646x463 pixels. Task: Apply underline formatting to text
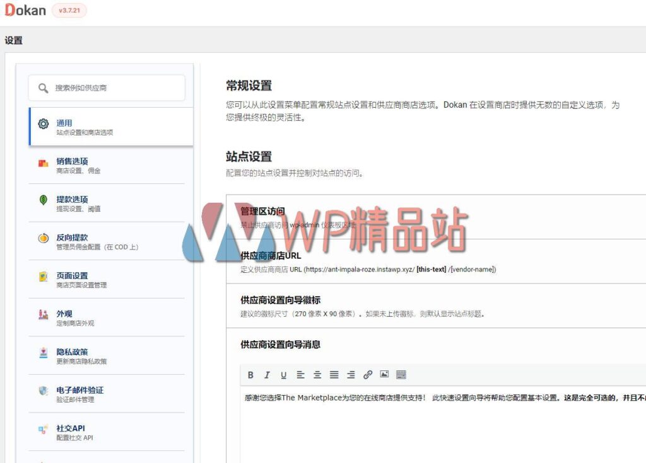pyautogui.click(x=284, y=375)
